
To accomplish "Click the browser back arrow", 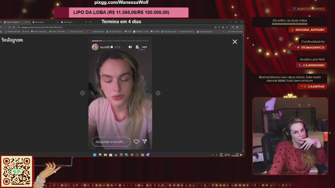I will pos(1,27).
